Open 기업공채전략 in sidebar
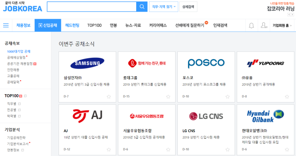296x156 pixels. [x=16, y=138]
